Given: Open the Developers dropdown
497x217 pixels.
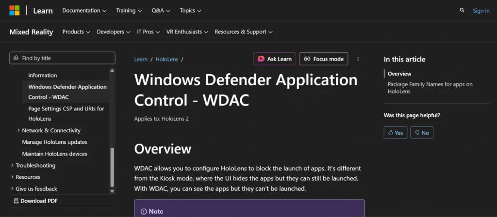Looking at the screenshot, I should 114,31.
